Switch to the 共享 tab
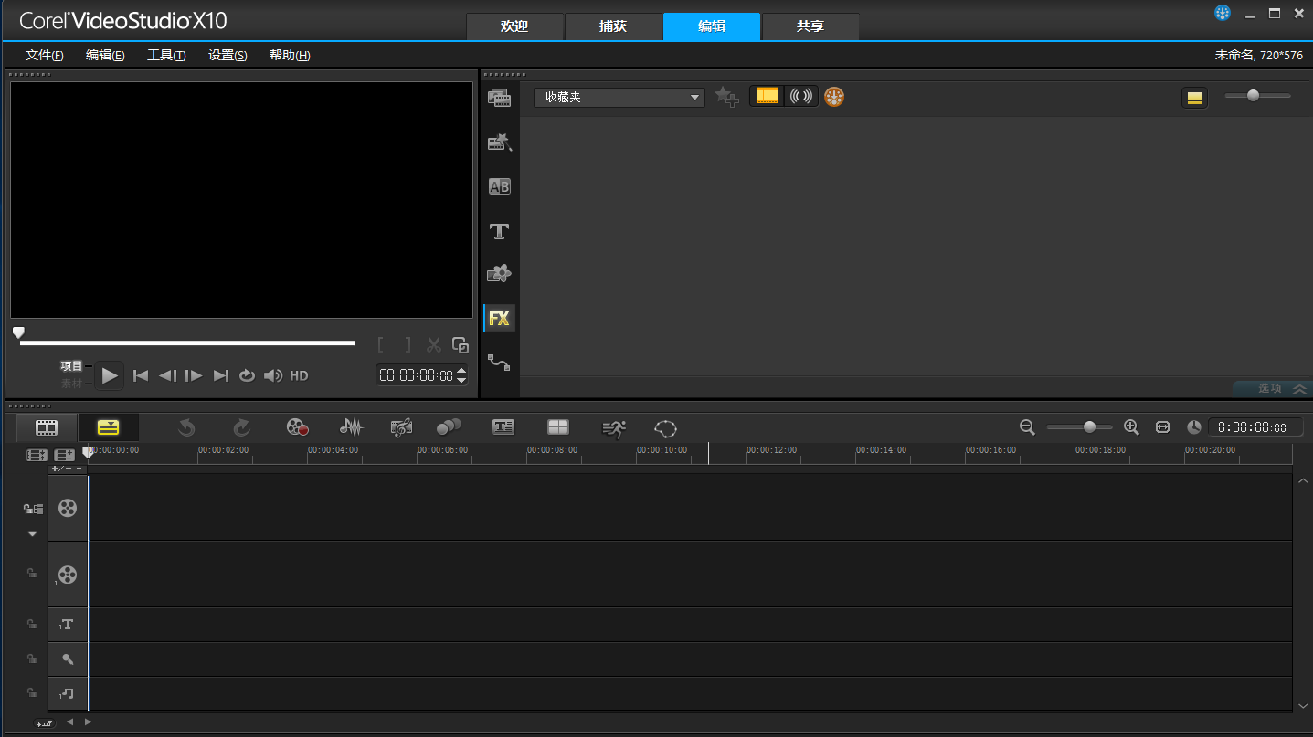The height and width of the screenshot is (737, 1313). point(810,26)
